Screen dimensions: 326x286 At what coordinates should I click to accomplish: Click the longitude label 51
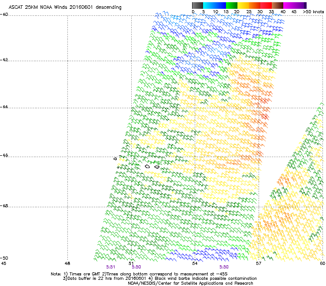(x=131, y=264)
